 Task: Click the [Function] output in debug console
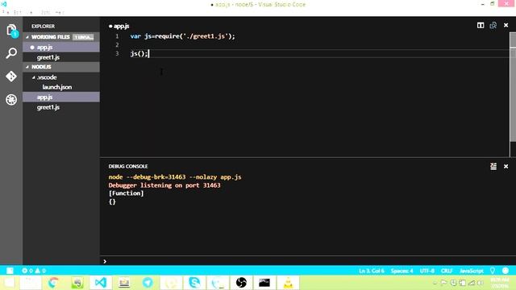[126, 193]
